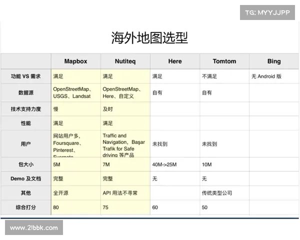Image resolution: width=300 pixels, height=240 pixels.
Task: Click Here's '满足' in the 功能 VS 需求 row
Action: tap(157, 76)
